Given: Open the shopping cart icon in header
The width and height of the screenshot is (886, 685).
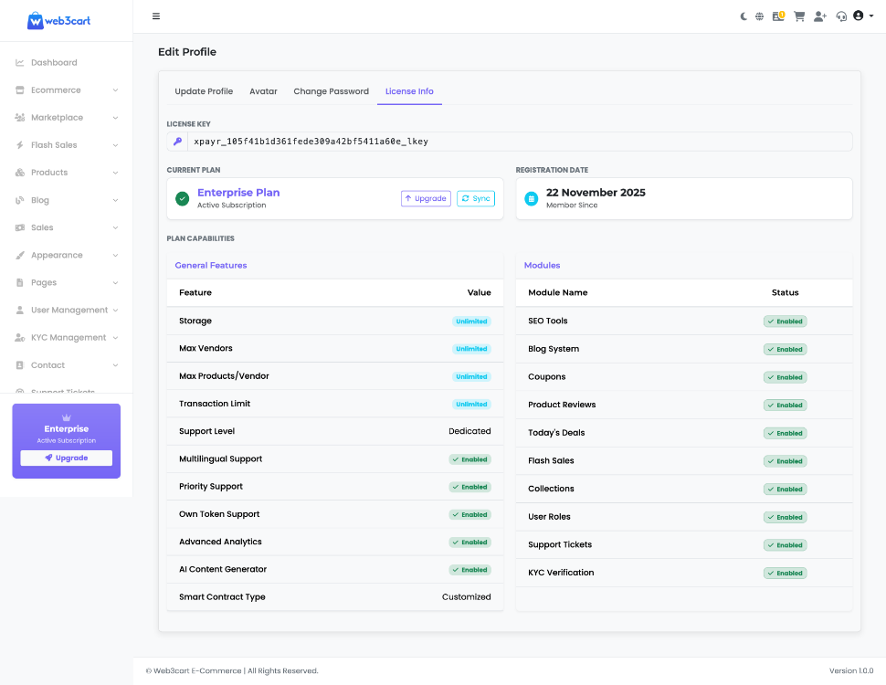Looking at the screenshot, I should click(799, 16).
